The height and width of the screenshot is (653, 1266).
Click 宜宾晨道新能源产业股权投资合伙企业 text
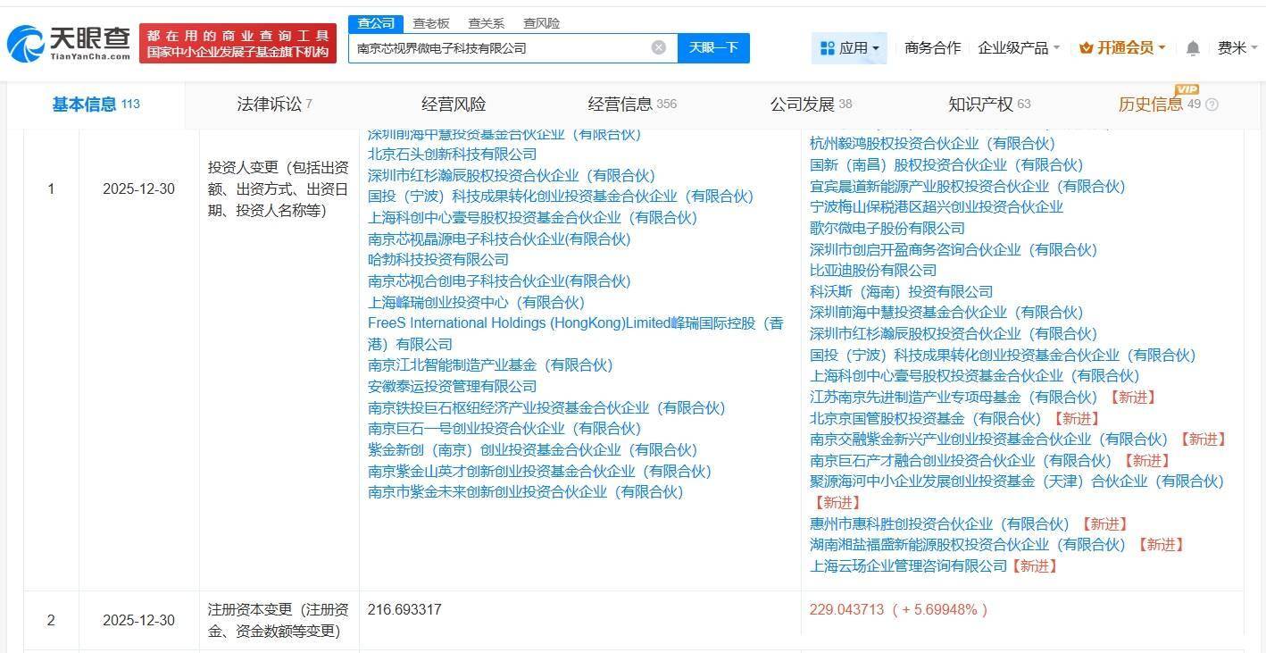(x=968, y=186)
